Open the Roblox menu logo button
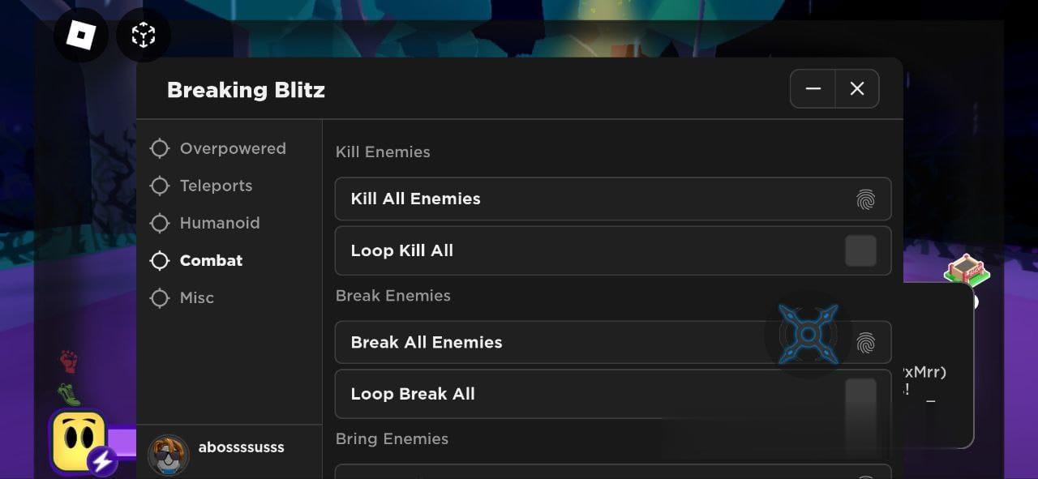 coord(81,35)
